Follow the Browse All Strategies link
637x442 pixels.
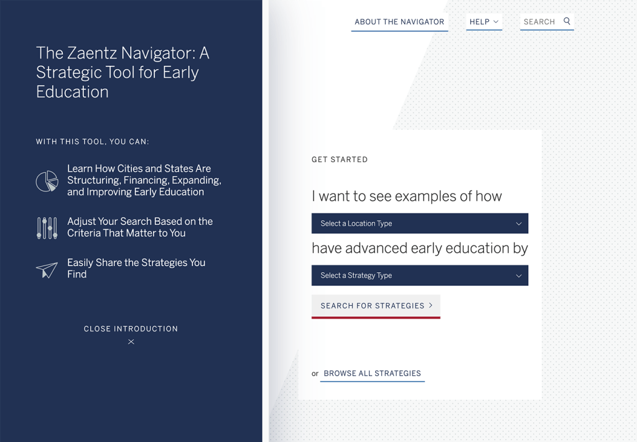point(372,374)
